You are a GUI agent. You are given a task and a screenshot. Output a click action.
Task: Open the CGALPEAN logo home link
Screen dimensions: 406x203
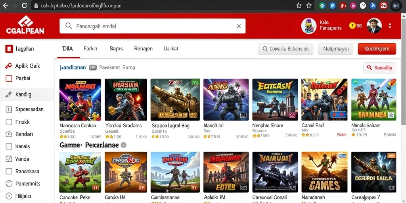pos(25,25)
